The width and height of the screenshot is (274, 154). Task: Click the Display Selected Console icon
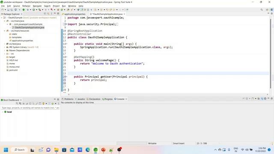click(x=247, y=99)
